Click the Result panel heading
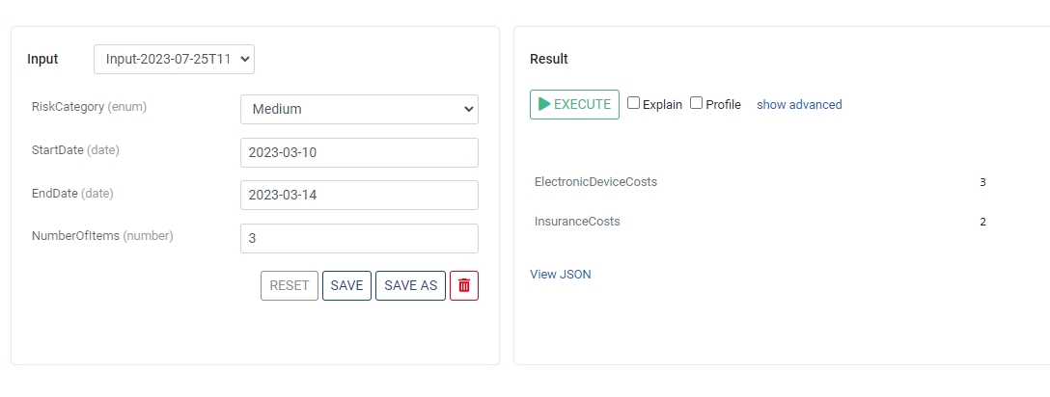Screen dimensions: 1050x397 (x=549, y=59)
